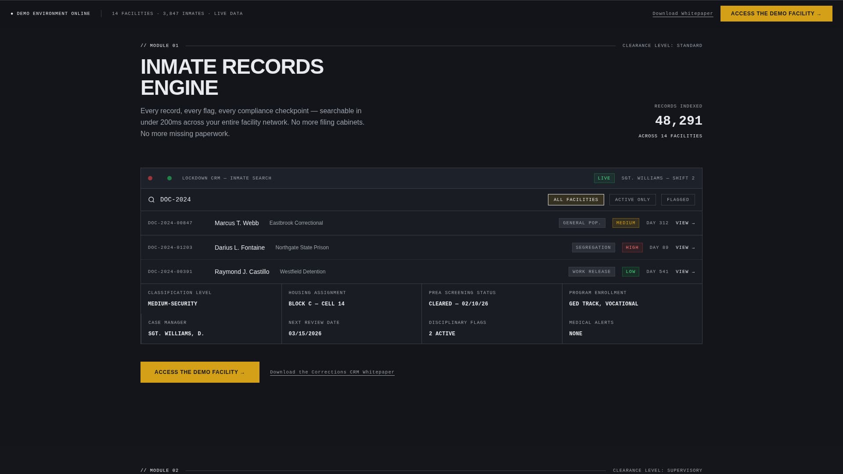Click GED TRACK, VOCATIONAL enrollment value
The width and height of the screenshot is (843, 474).
[604, 304]
